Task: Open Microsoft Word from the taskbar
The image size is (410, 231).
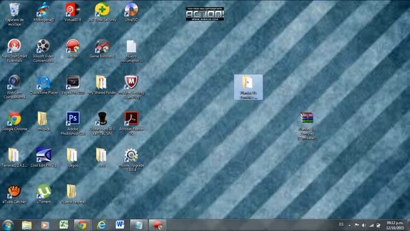Action: click(120, 225)
